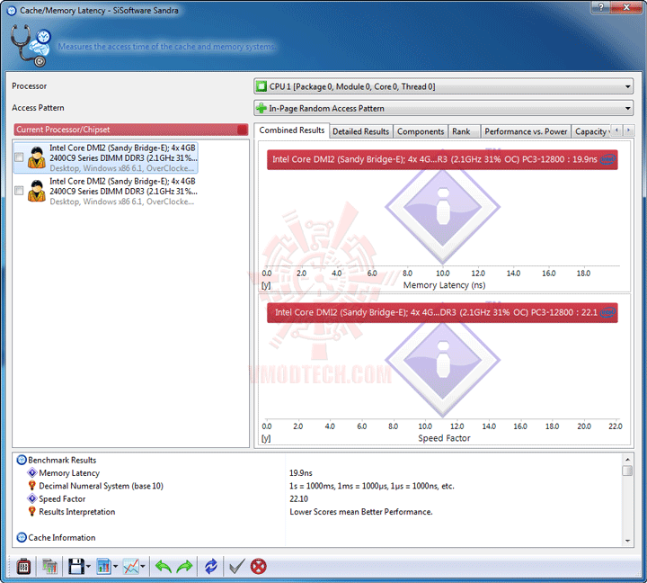647x583 pixels.
Task: Click the red Memory Latency 19.9ns result bar
Action: (442, 159)
